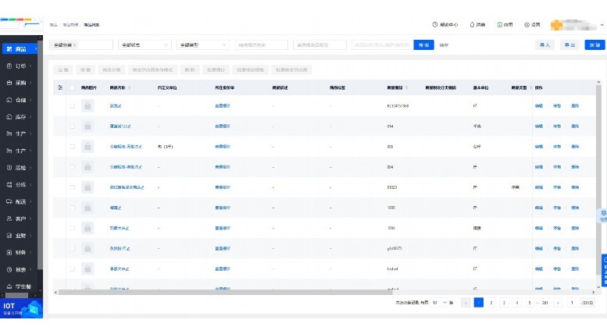Image resolution: width=607 pixels, height=334 pixels.
Task: Open the 设置 settings in the top bar
Action: point(527,24)
